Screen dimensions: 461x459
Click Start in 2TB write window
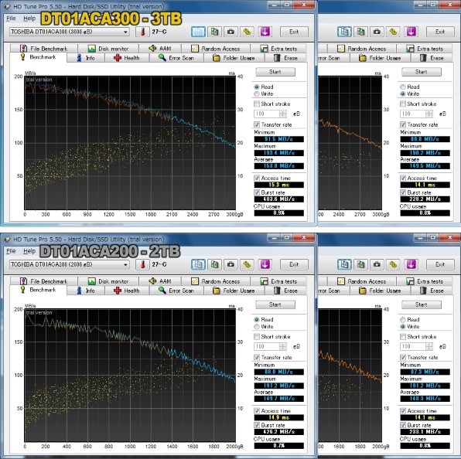422,304
